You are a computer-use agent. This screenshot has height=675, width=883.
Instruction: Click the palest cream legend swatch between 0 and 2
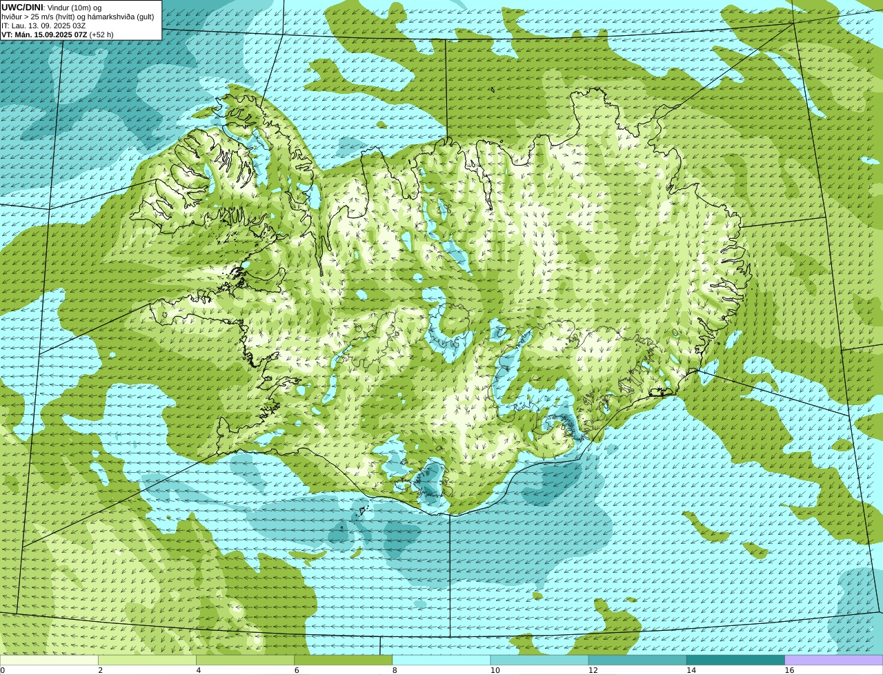pyautogui.click(x=49, y=661)
